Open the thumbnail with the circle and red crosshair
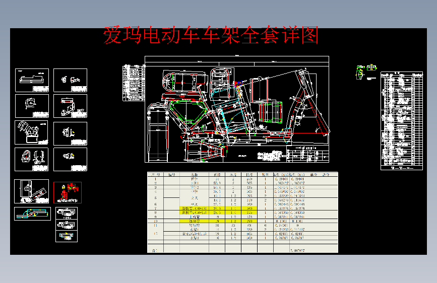The height and width of the screenshot is (283, 437). pyautogui.click(x=32, y=106)
